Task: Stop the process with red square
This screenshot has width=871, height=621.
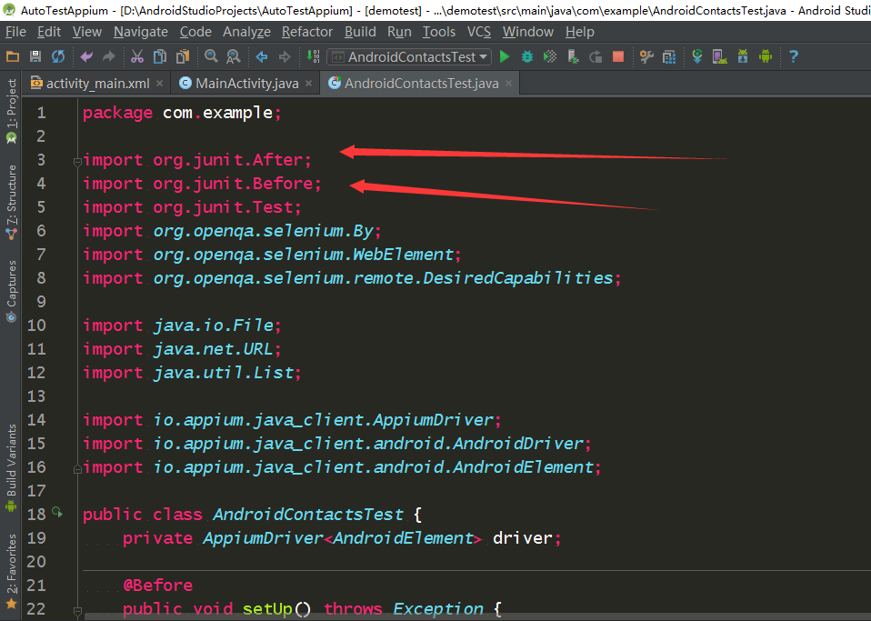Action: 617,56
